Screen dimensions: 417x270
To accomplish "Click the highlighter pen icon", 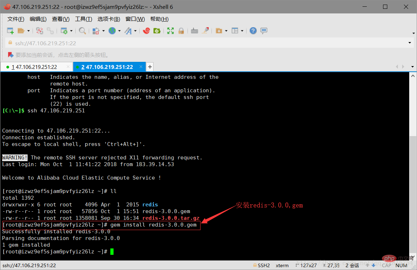I will 205,30.
